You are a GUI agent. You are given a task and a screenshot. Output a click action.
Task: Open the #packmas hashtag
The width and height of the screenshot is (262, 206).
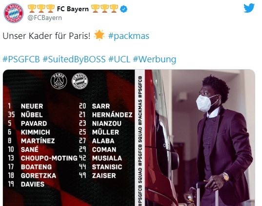(129, 36)
